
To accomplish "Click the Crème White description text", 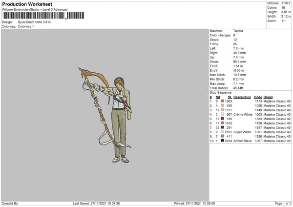I will click(243, 114).
